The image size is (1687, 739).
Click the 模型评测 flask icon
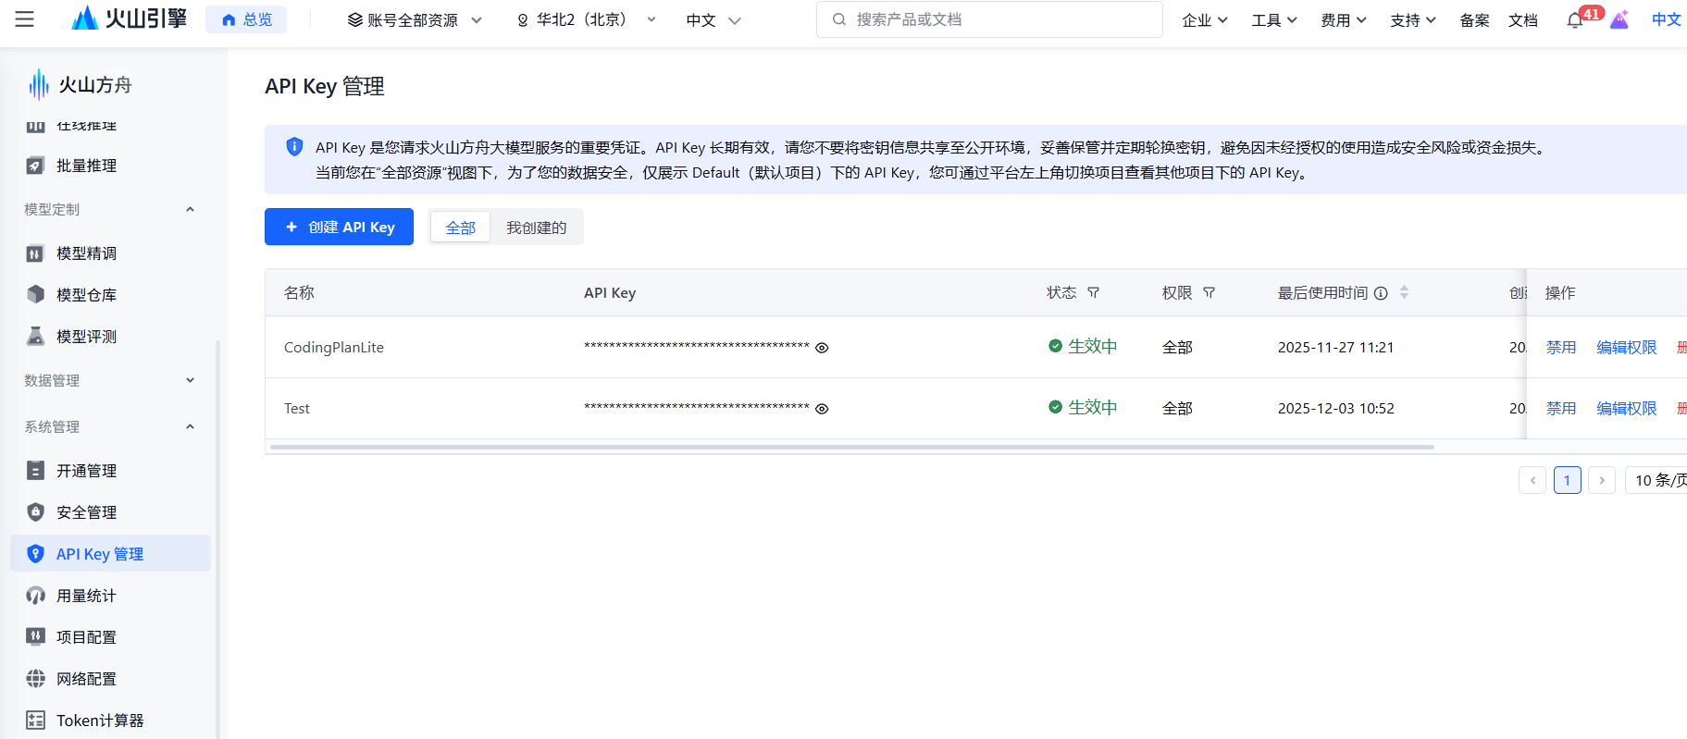tap(35, 337)
